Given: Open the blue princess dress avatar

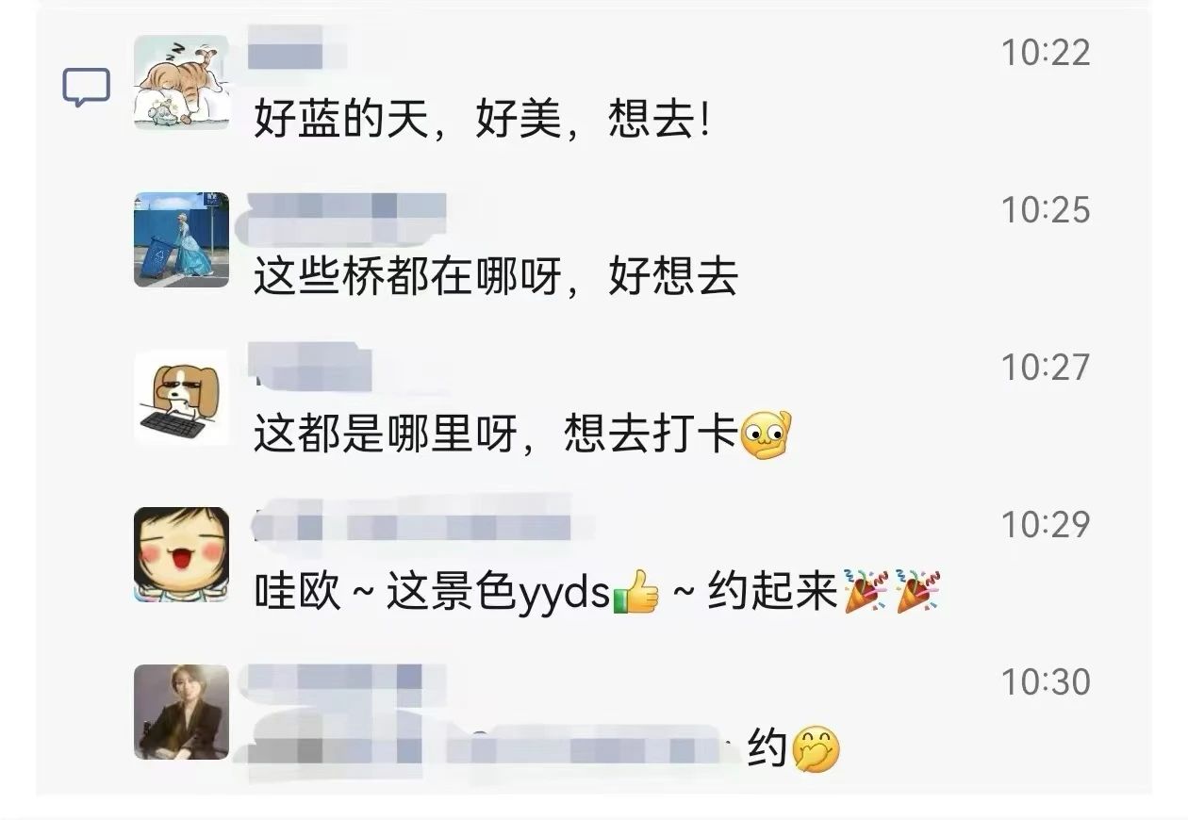Looking at the screenshot, I should (x=181, y=239).
